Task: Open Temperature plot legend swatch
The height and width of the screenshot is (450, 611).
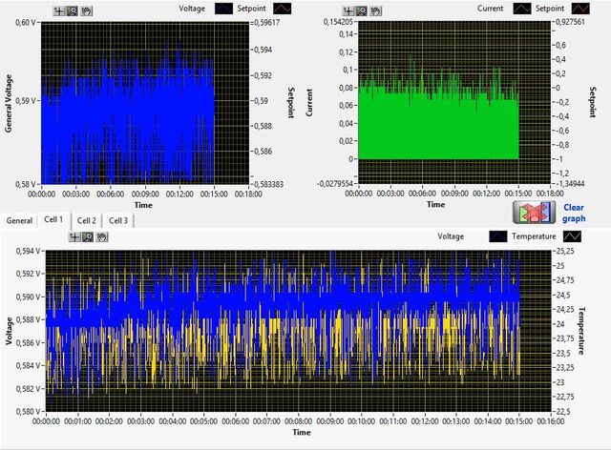Action: click(572, 236)
